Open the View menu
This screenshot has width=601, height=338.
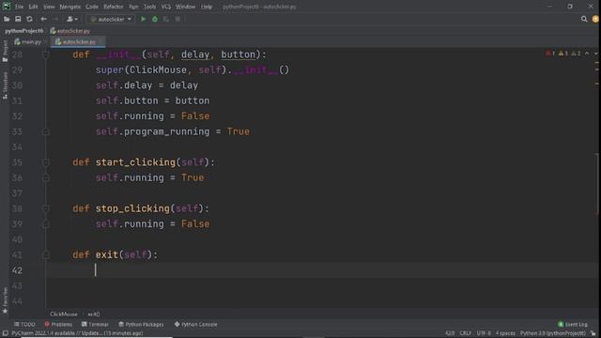click(x=49, y=7)
